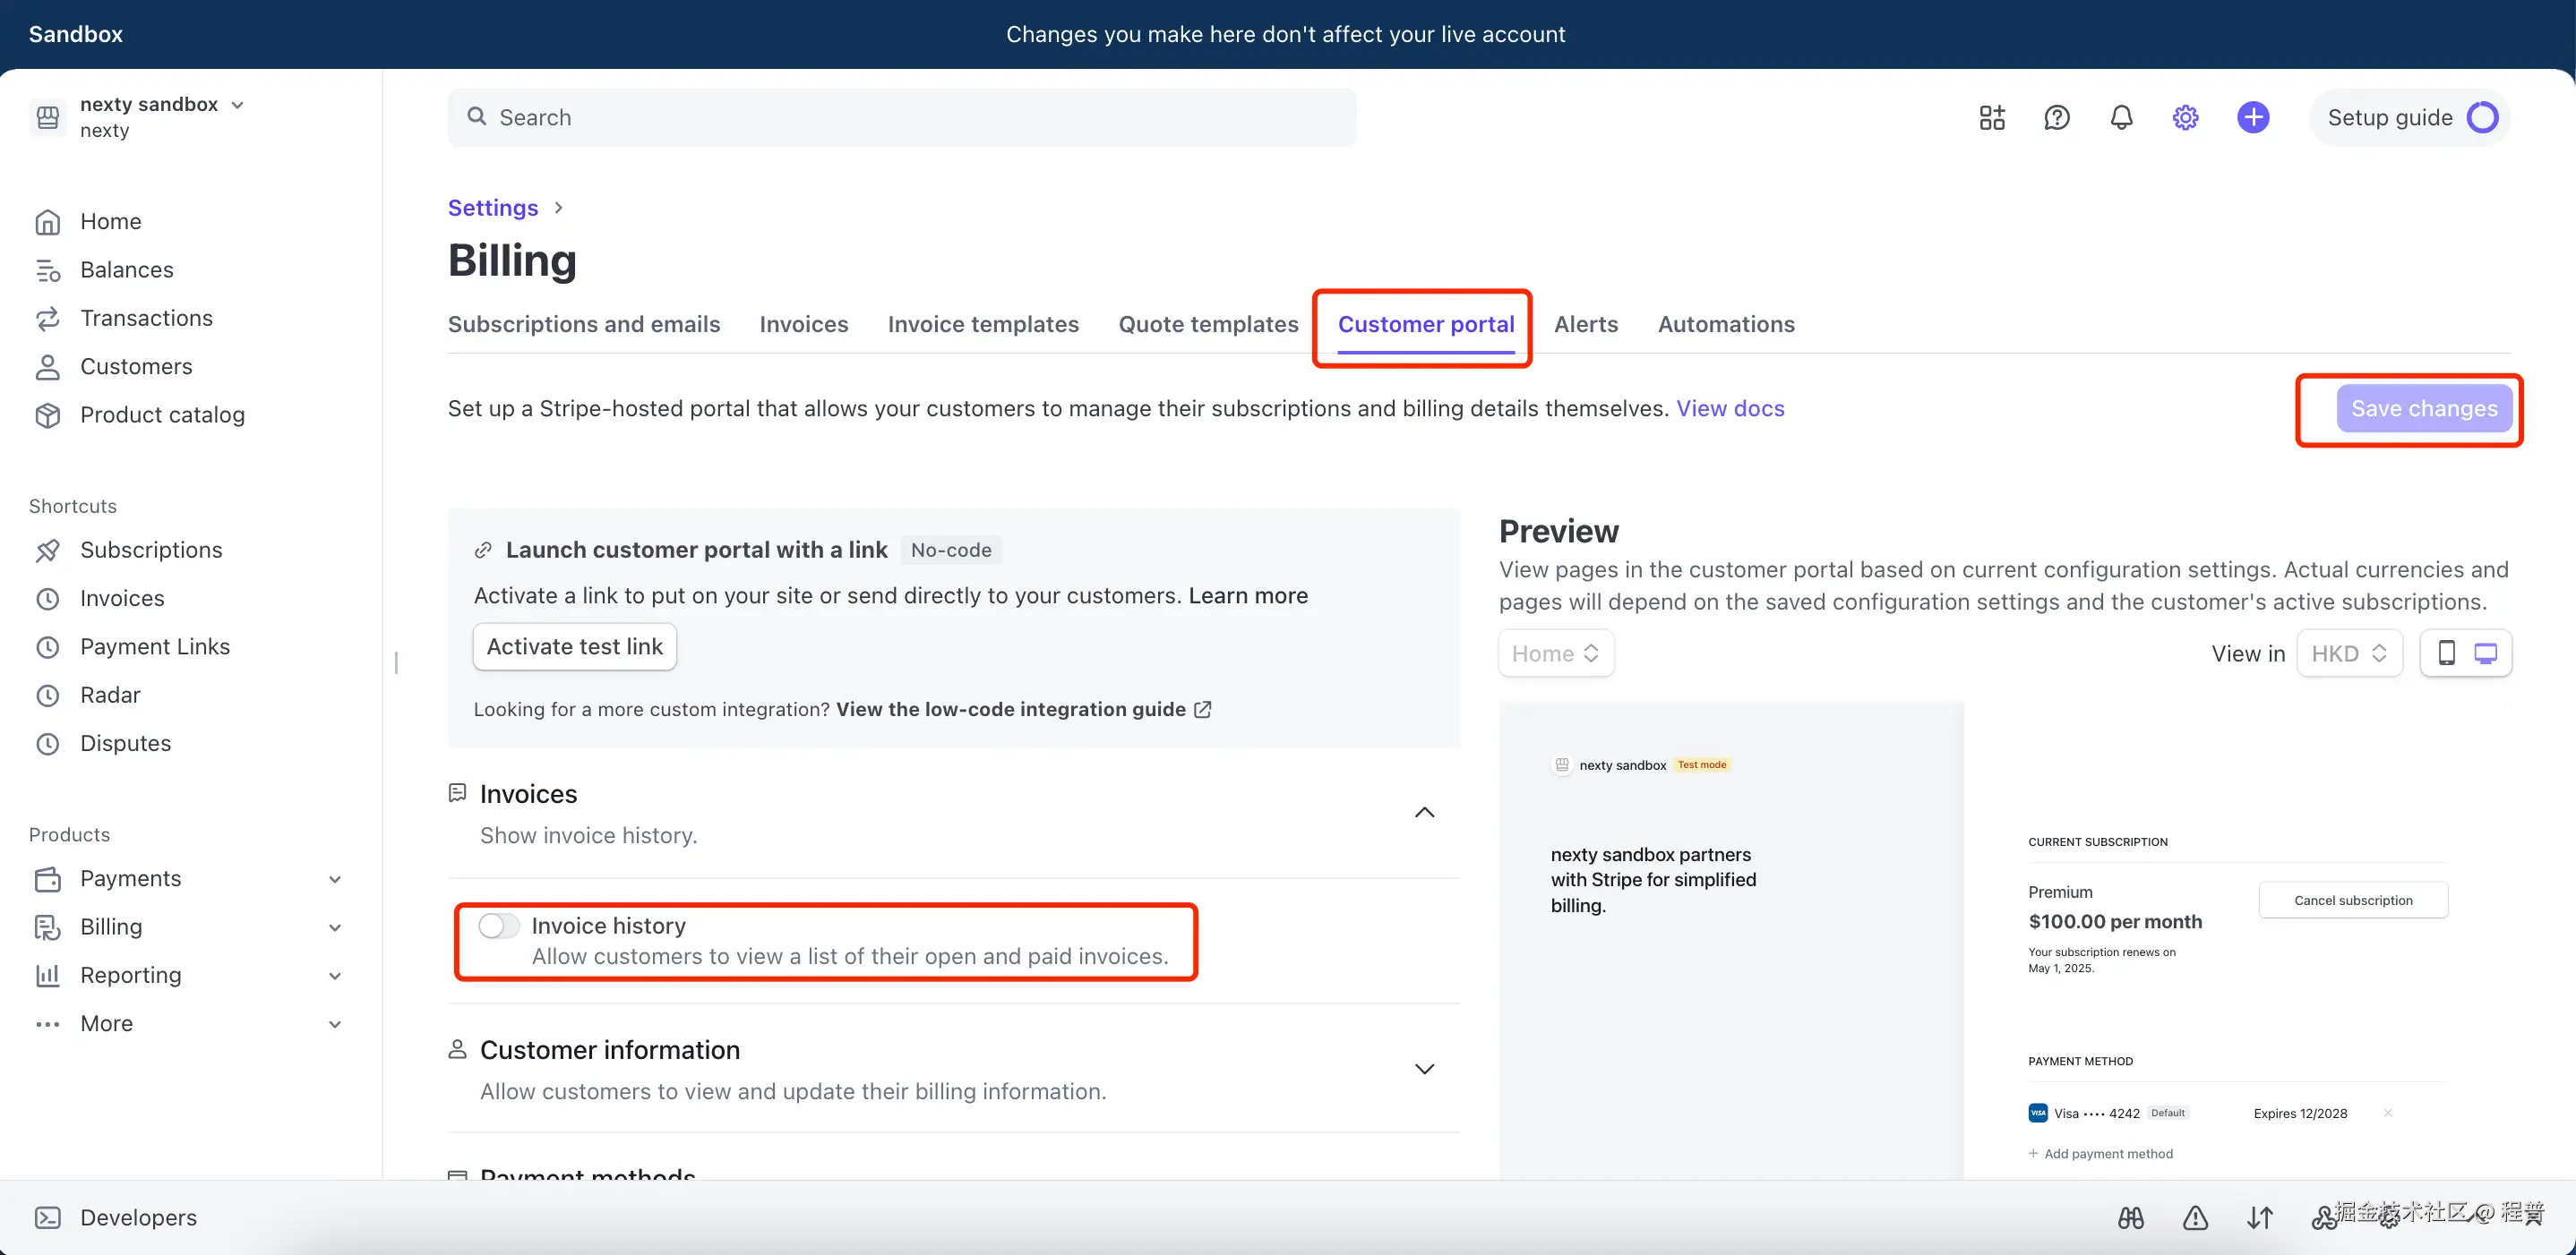Open the notifications bell
The image size is (2576, 1255).
pyautogui.click(x=2121, y=118)
